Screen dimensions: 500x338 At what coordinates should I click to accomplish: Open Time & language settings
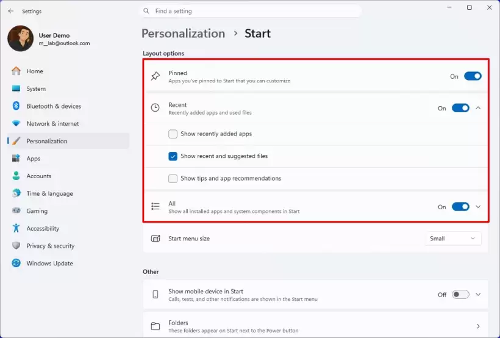click(68, 193)
